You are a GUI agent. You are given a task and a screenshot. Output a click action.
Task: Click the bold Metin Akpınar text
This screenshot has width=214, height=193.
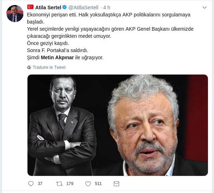click(57, 57)
